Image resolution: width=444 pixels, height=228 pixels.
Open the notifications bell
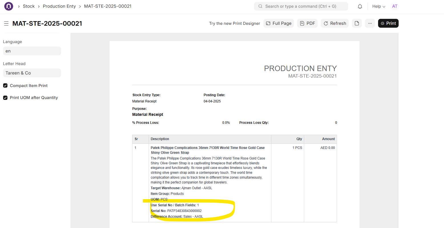(x=360, y=6)
